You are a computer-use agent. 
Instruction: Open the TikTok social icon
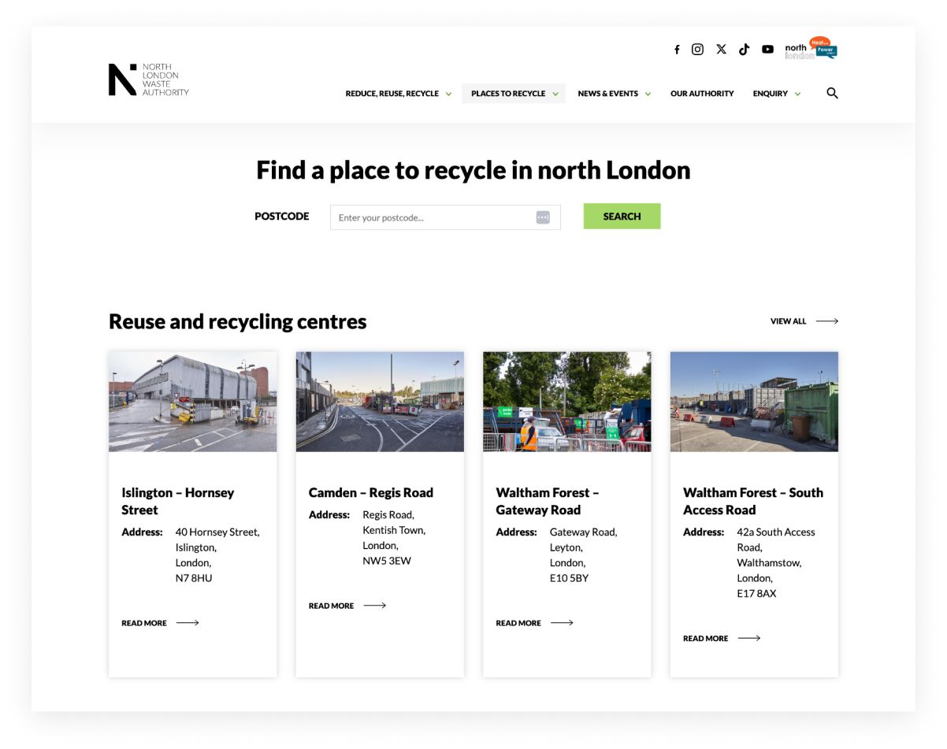click(x=744, y=49)
